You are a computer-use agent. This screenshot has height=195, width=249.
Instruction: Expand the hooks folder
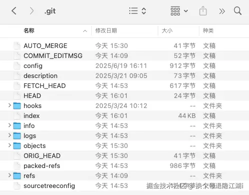(x=10, y=105)
